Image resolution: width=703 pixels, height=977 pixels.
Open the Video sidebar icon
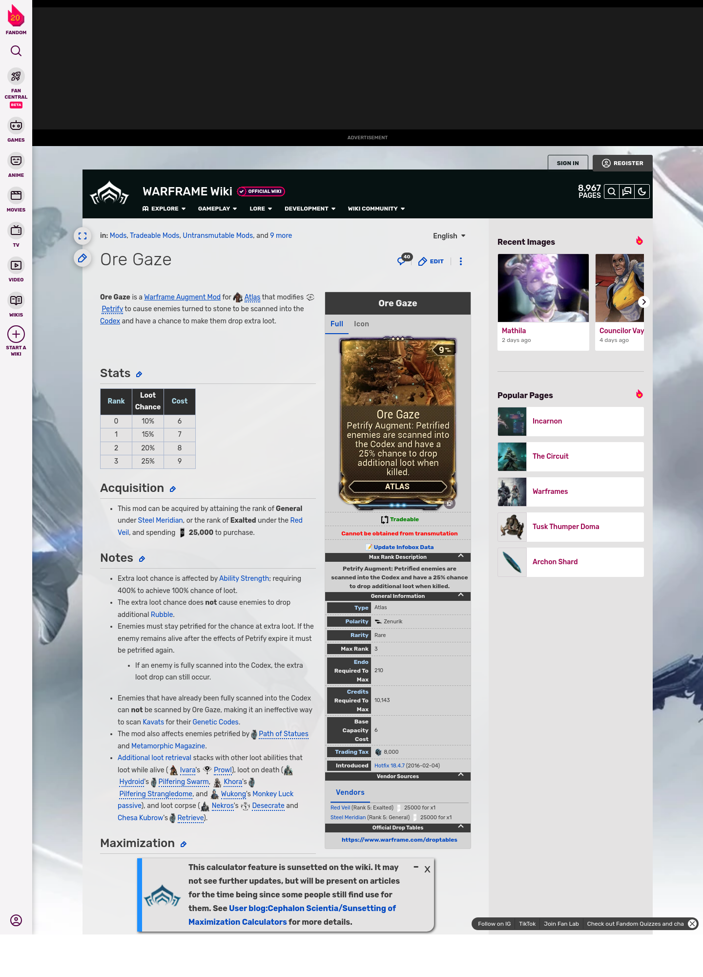click(x=16, y=265)
